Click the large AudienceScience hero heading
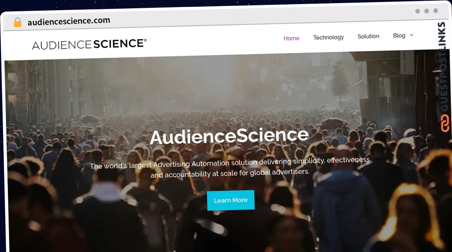This screenshot has height=252, width=452. pos(229,136)
